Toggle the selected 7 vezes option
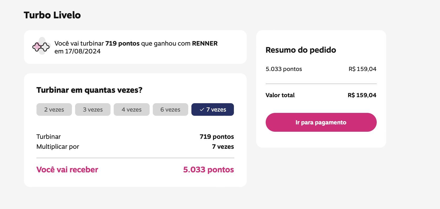The height and width of the screenshot is (209, 440). 213,109
